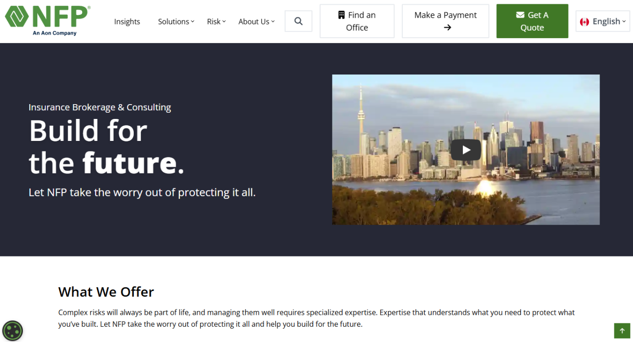Play the Toronto skyline video
Image resolution: width=633 pixels, height=342 pixels.
click(466, 150)
